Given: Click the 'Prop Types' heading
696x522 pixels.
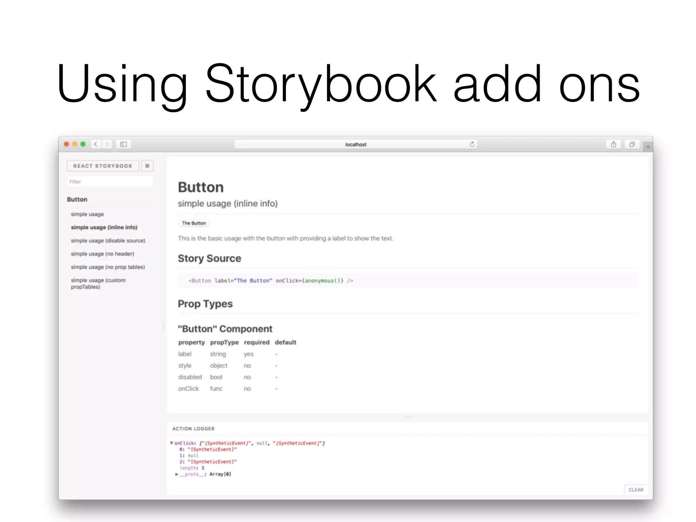Looking at the screenshot, I should click(x=205, y=304).
